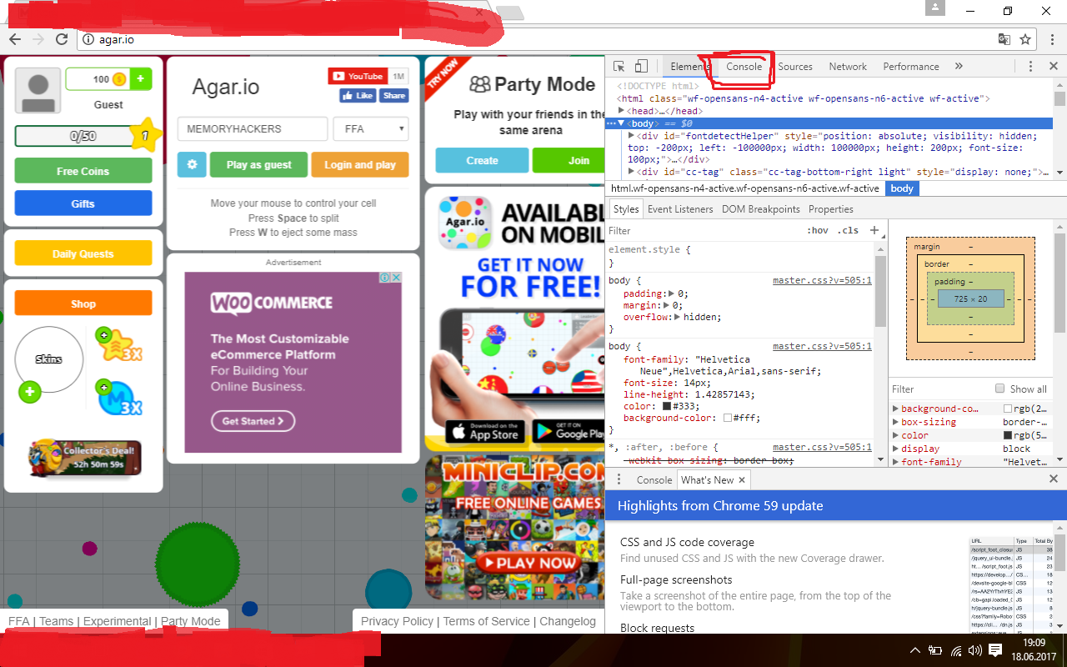1067x667 pixels.
Task: Close the WooCommerce ad with the X icon
Action: pyautogui.click(x=397, y=278)
